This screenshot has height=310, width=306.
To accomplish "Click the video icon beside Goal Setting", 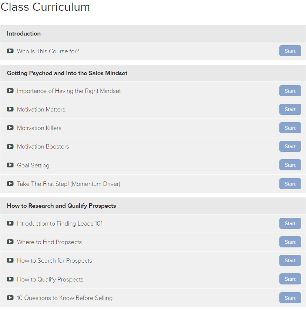I will pyautogui.click(x=10, y=165).
